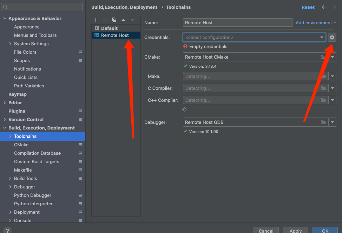Expand the System Settings tree node

(x=10, y=44)
